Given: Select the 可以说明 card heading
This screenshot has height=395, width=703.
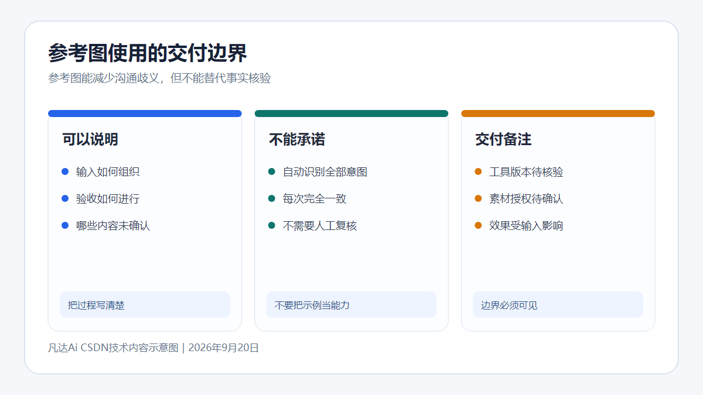Looking at the screenshot, I should pos(90,139).
